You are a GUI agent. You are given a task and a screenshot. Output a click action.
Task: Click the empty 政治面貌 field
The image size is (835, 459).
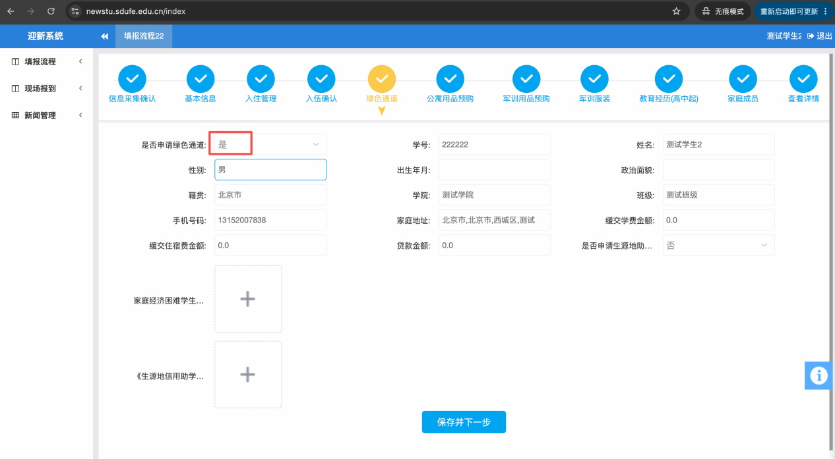pyautogui.click(x=718, y=169)
